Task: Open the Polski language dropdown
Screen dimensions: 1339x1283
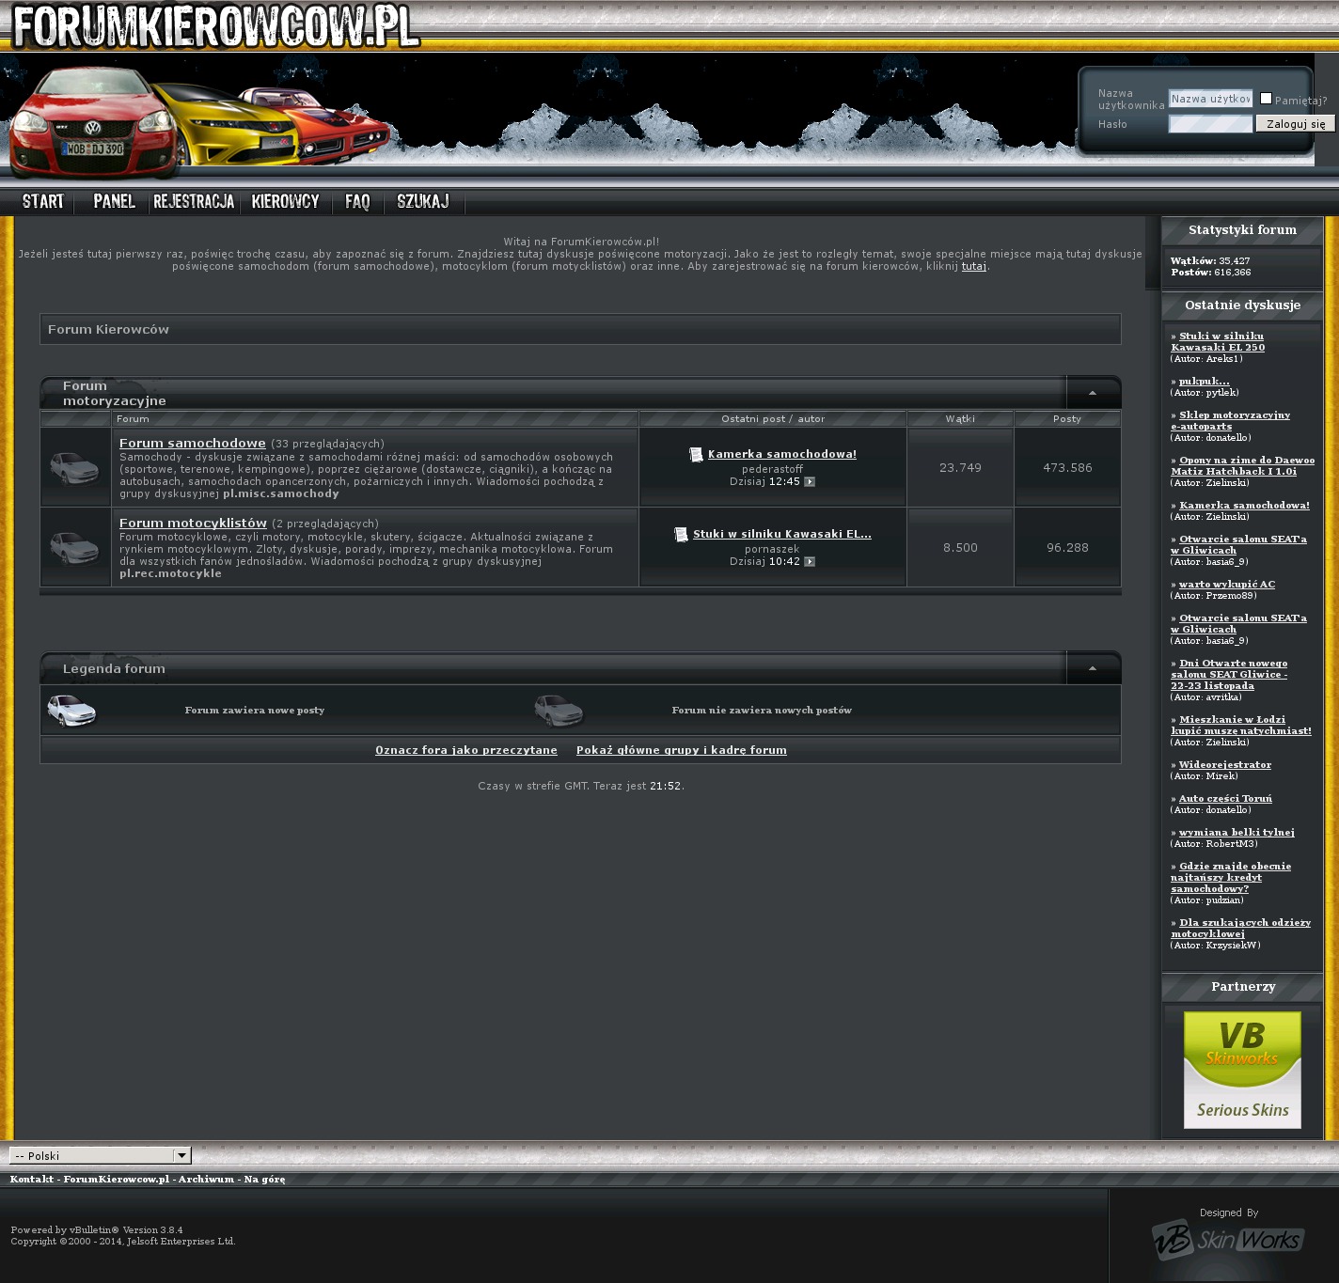Action: 100,1155
